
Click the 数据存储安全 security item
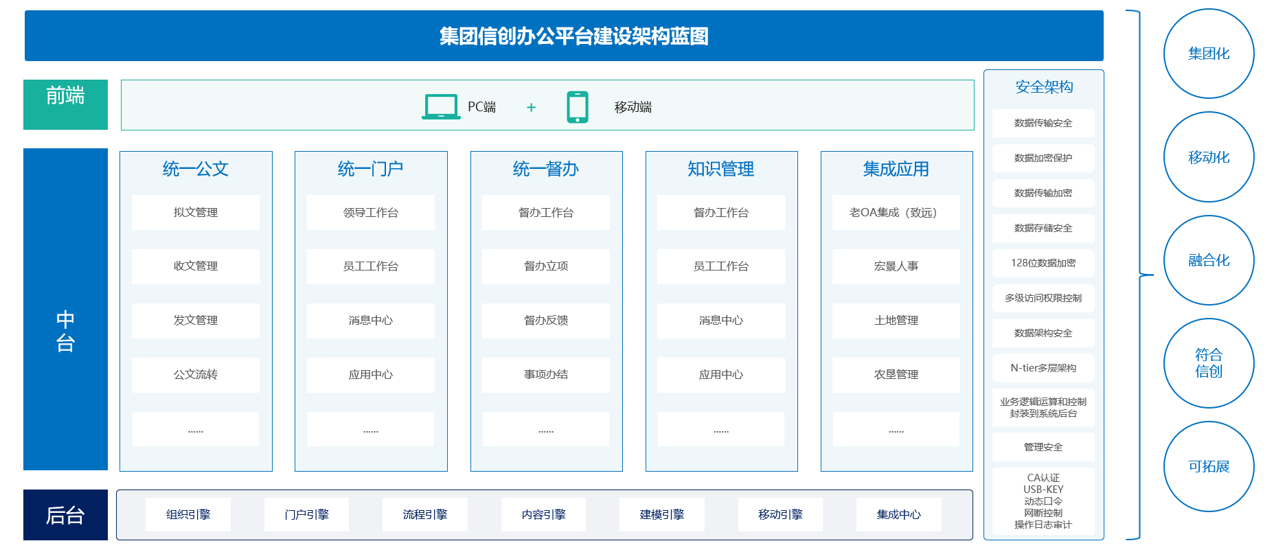pos(1043,229)
